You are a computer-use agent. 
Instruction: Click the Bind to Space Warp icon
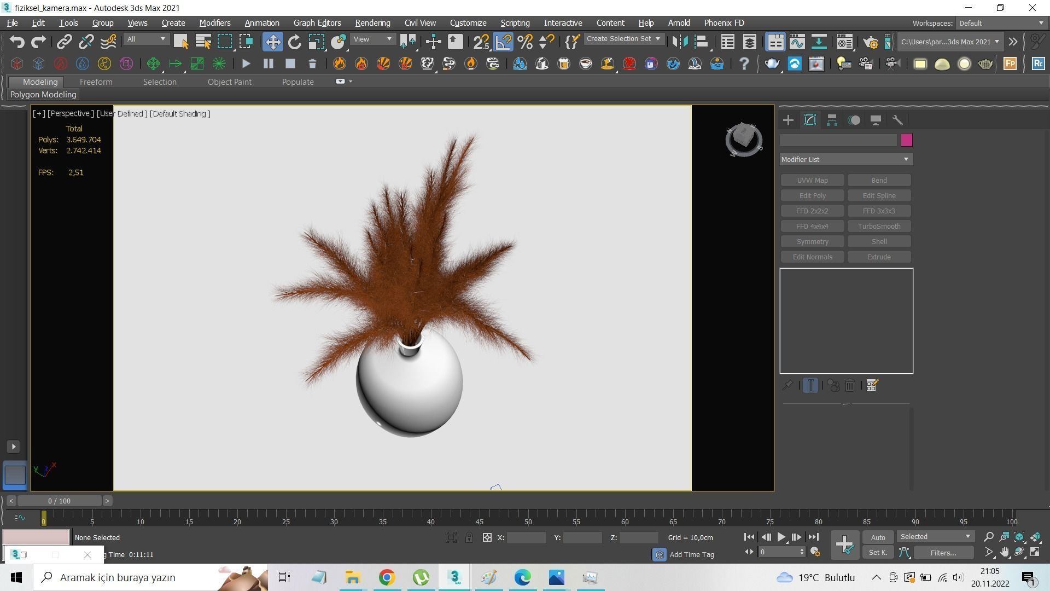tap(108, 42)
